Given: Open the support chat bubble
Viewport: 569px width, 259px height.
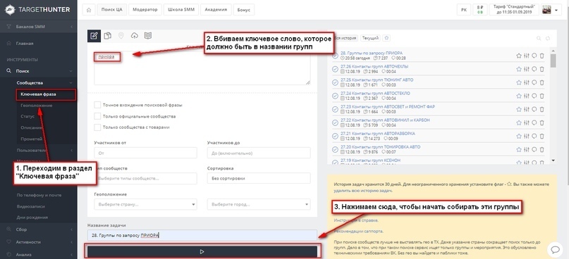Looking at the screenshot, I should (x=555, y=249).
